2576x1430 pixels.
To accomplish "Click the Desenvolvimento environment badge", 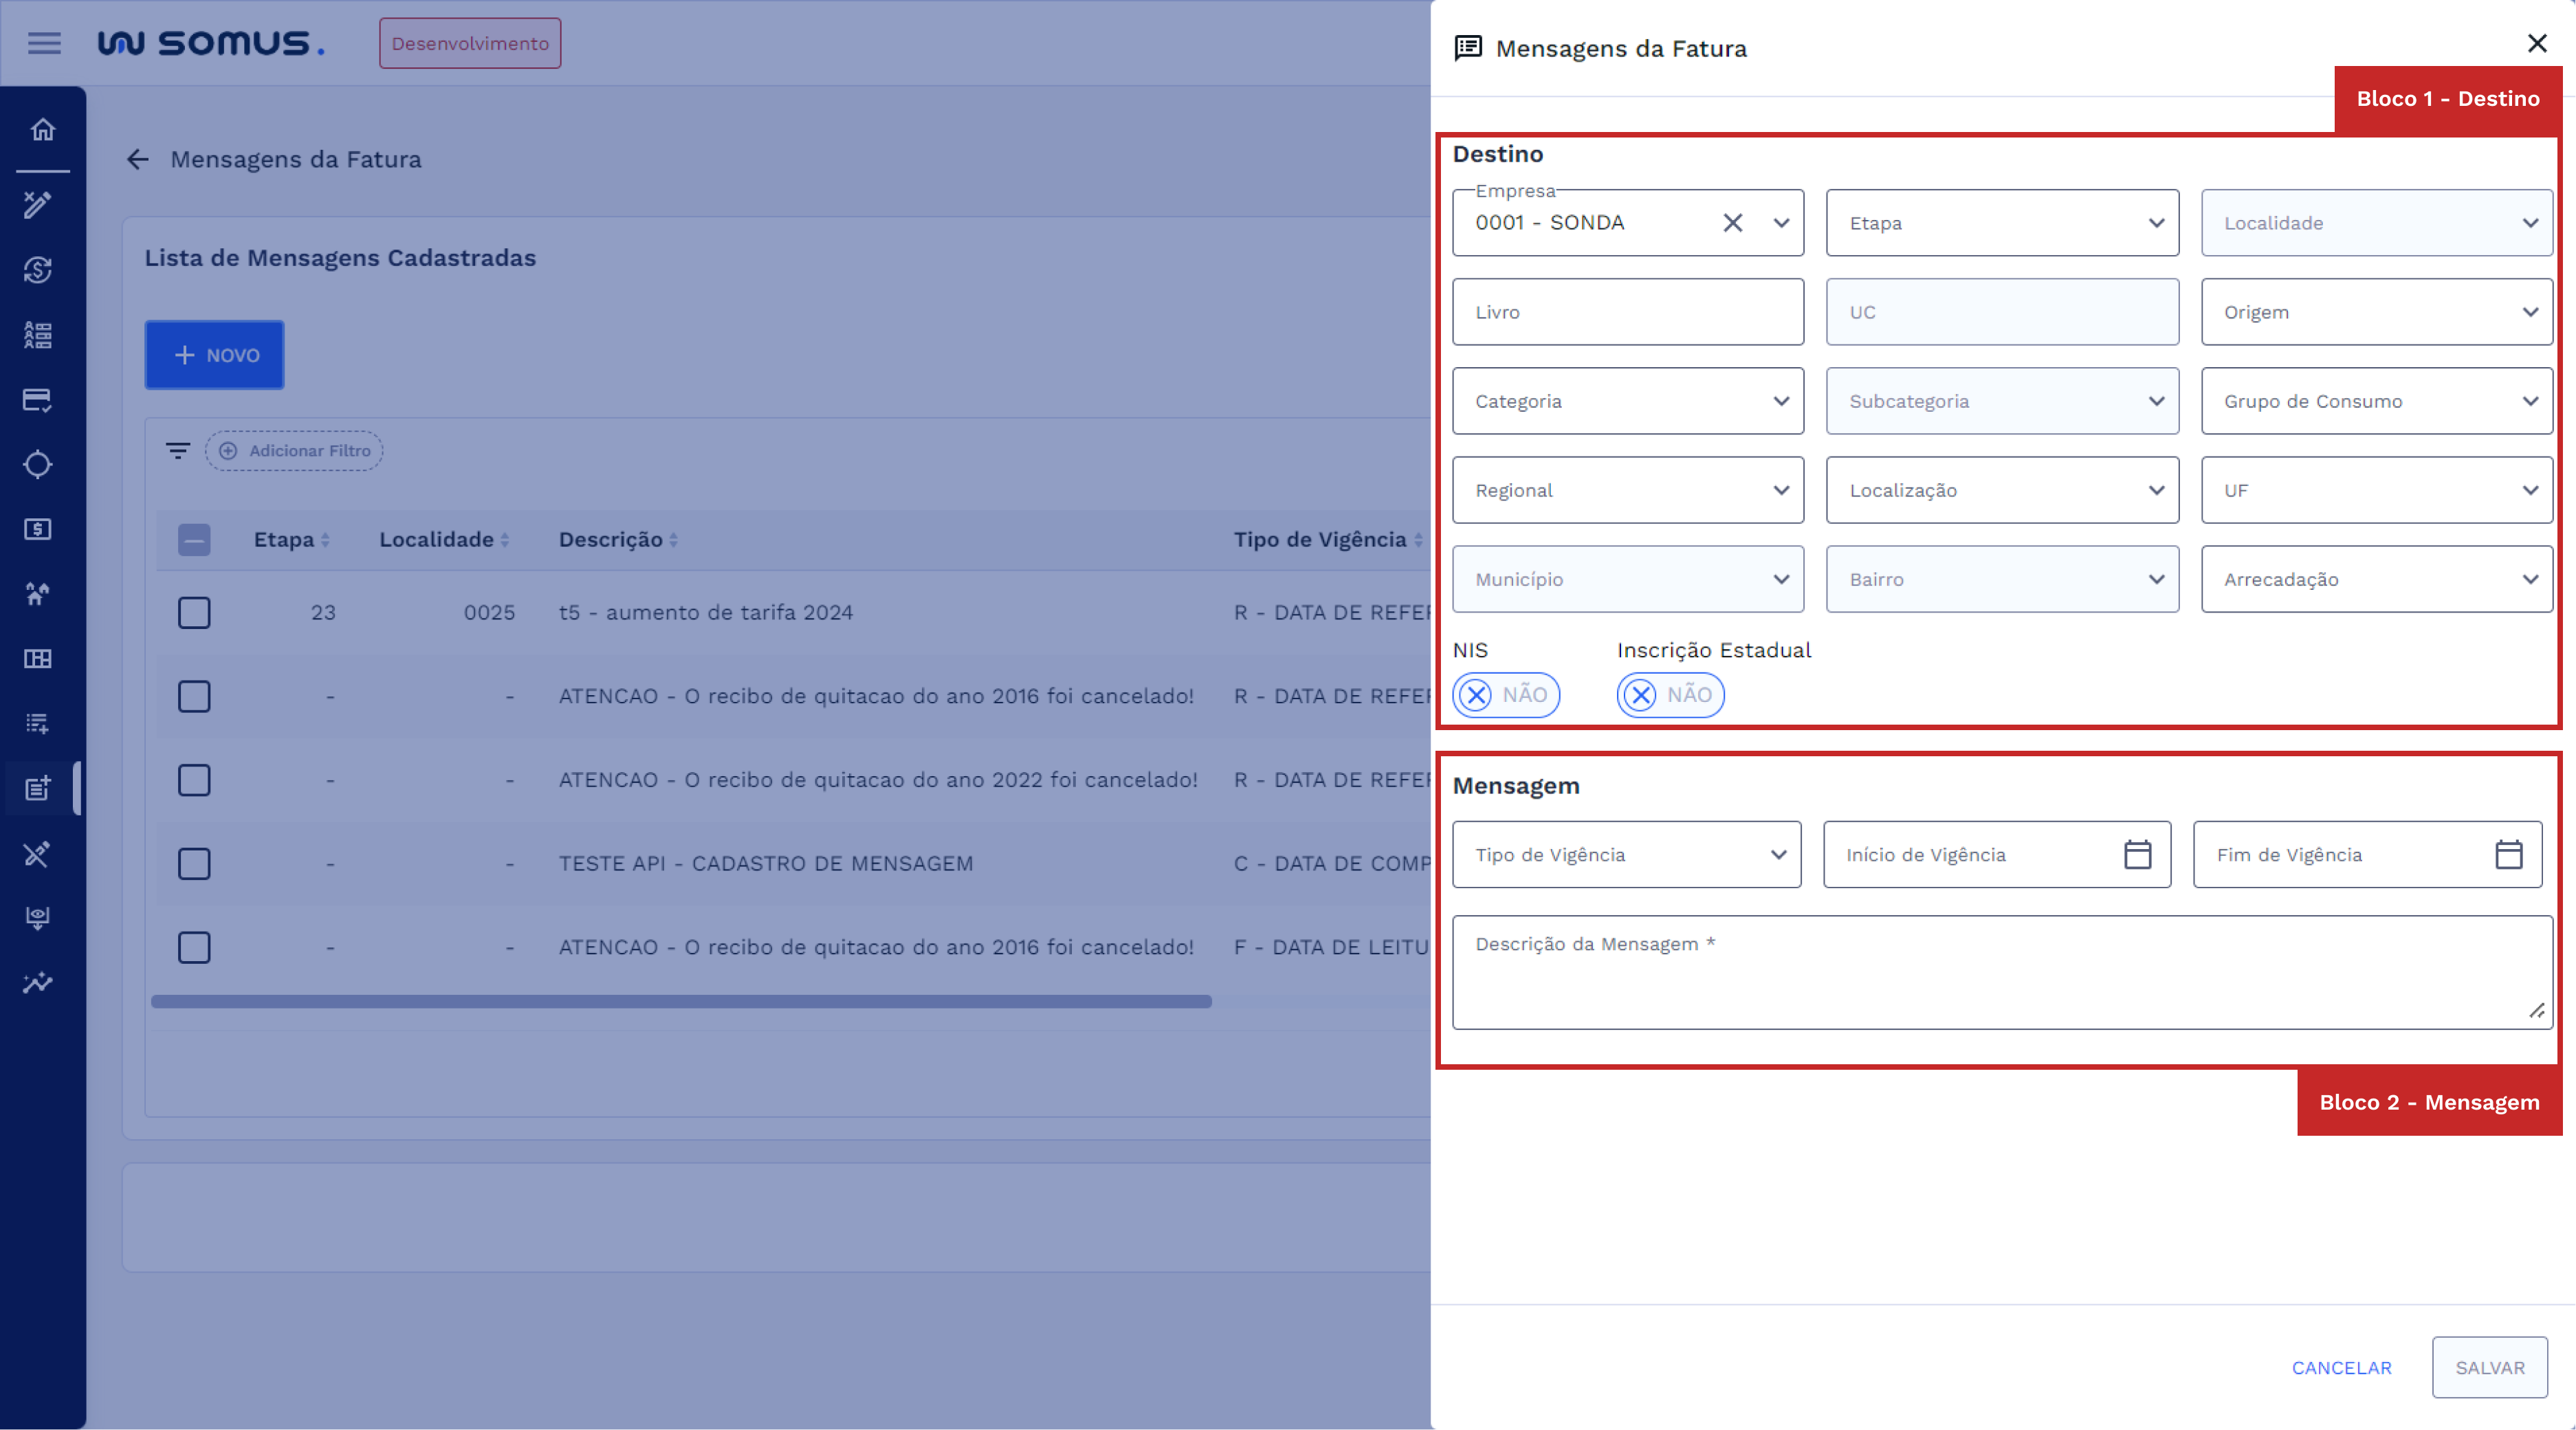I will coord(469,43).
